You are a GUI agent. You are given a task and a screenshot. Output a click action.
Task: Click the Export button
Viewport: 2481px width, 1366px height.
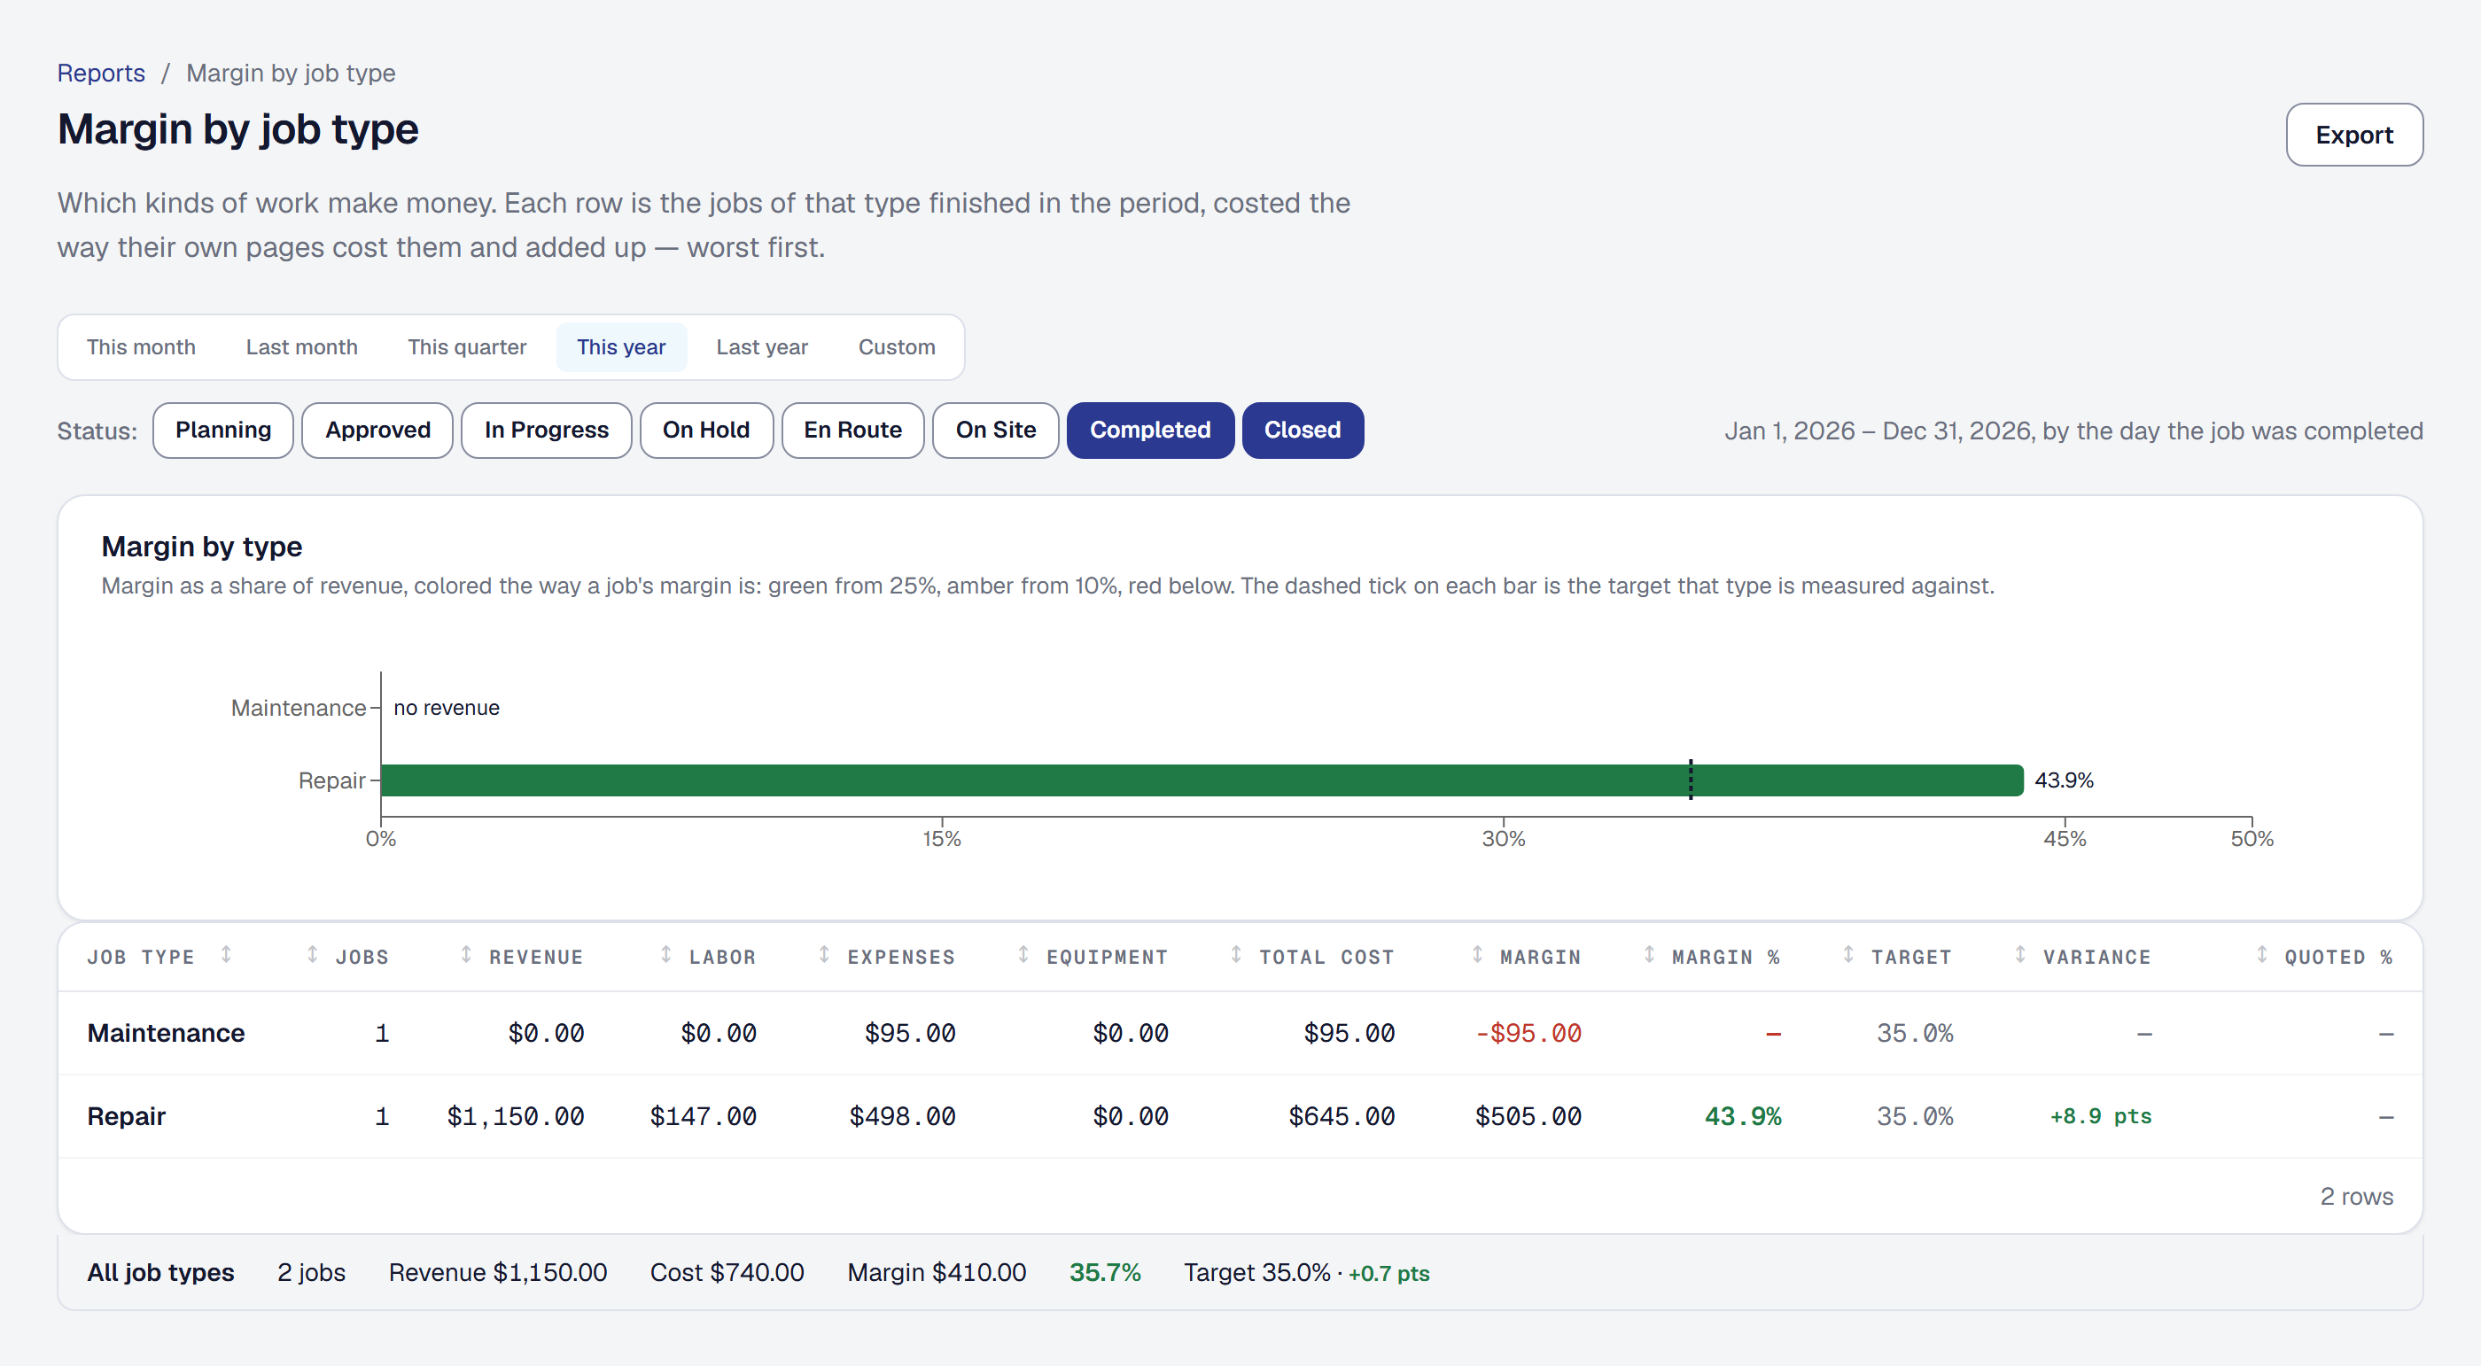[x=2354, y=135]
